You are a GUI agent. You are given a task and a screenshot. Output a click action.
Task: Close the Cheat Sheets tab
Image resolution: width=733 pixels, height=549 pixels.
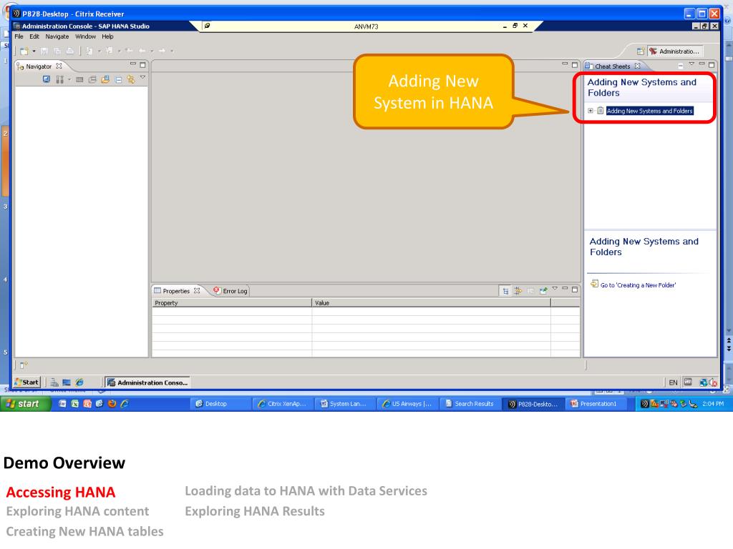point(637,66)
